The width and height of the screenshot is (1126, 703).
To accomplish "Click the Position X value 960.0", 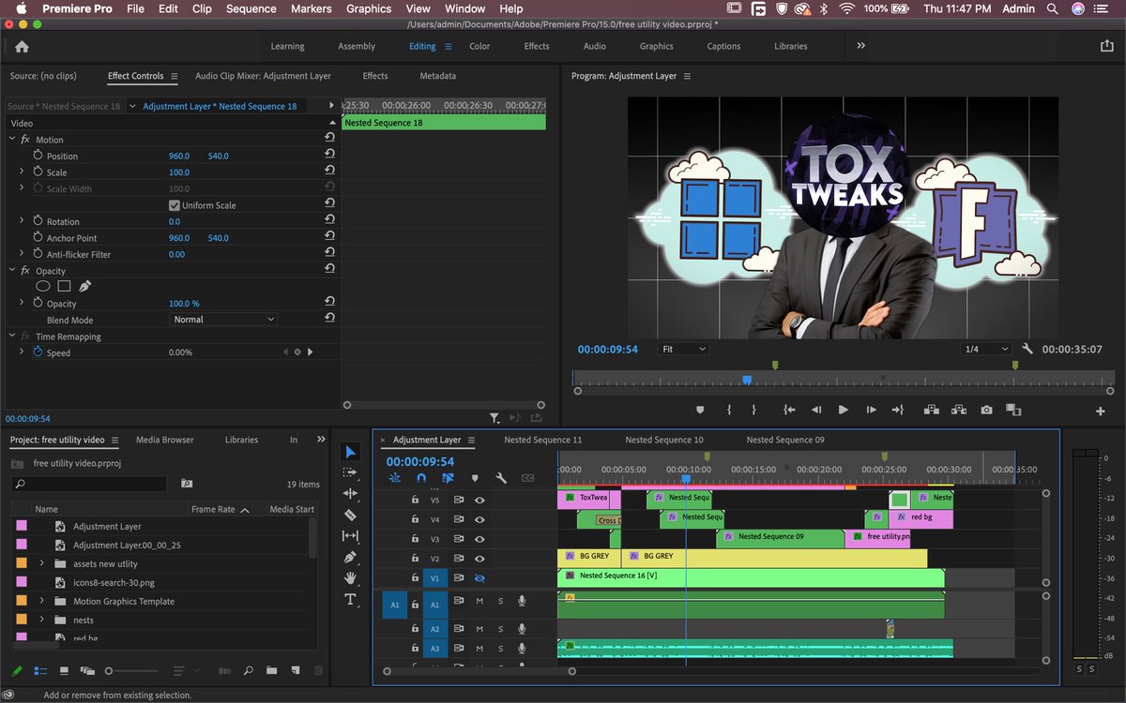I will pos(179,157).
